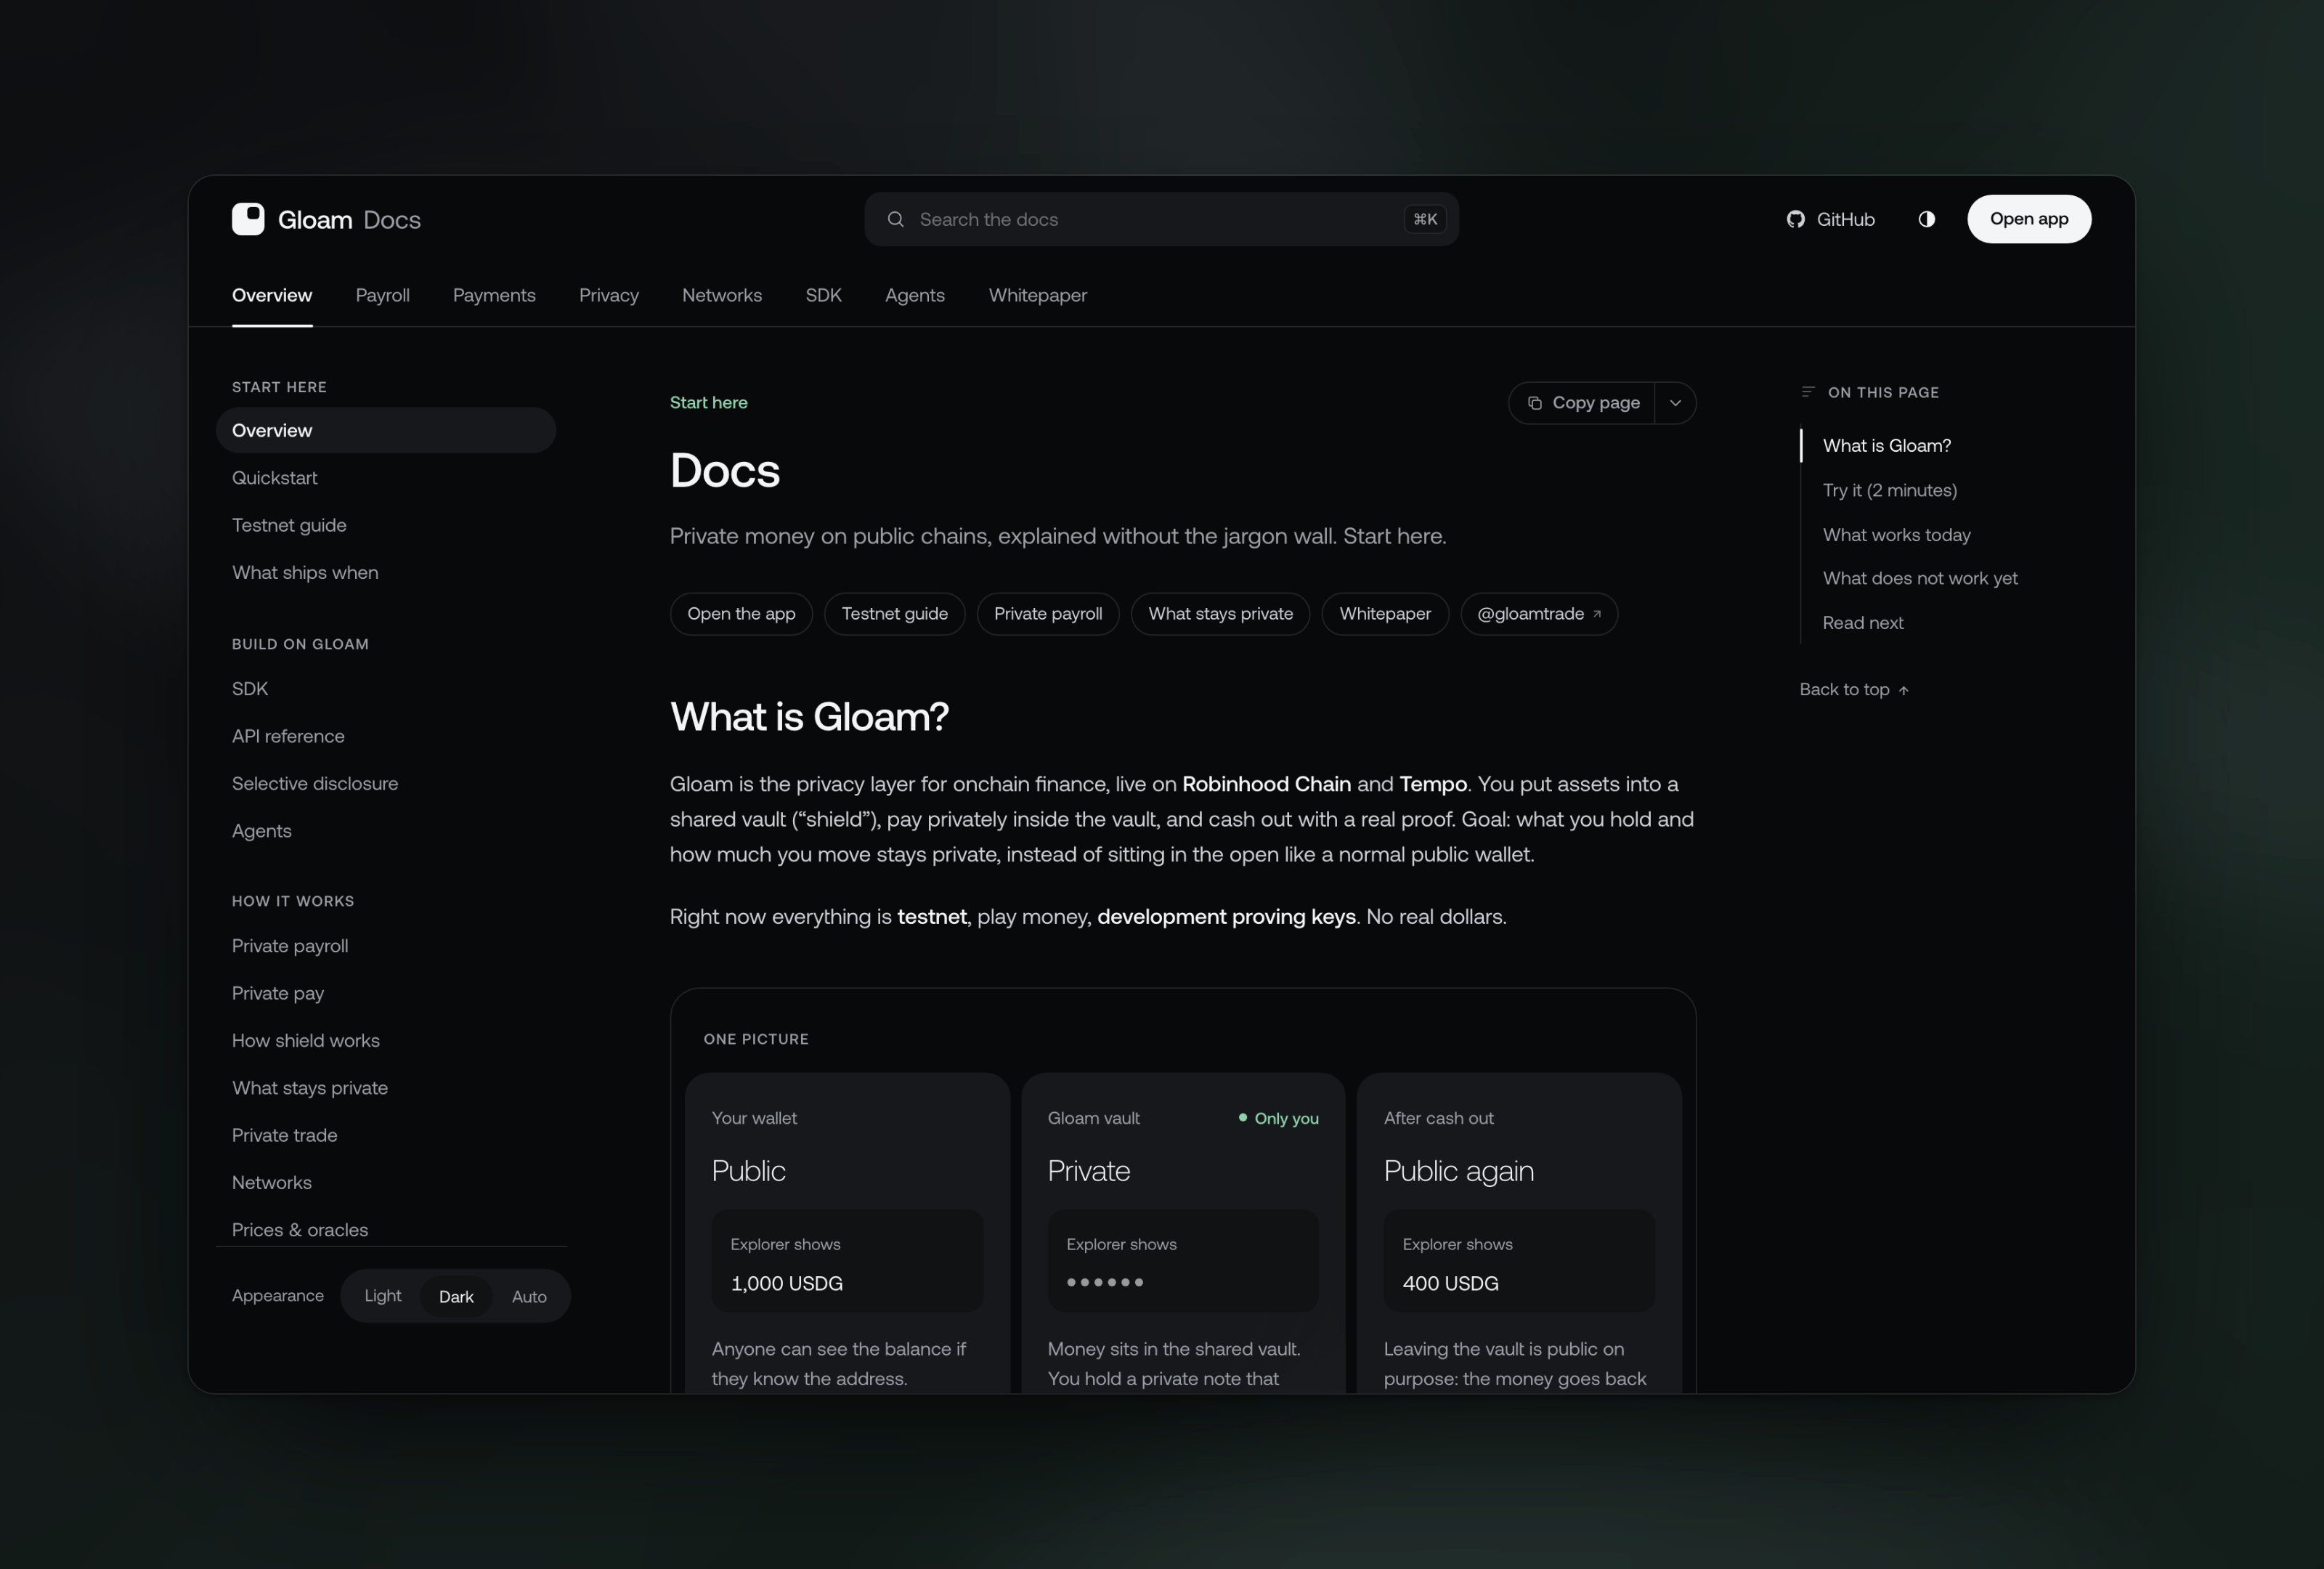Open the @gloamtrade external link

point(1539,614)
